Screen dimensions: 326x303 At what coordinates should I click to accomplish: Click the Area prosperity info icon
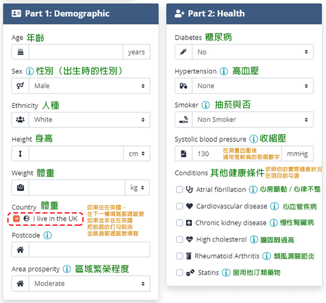pos(67,269)
